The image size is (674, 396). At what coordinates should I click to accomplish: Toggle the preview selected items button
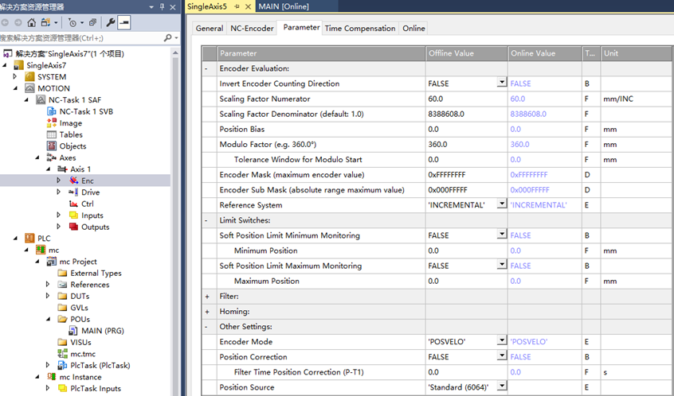(x=124, y=23)
